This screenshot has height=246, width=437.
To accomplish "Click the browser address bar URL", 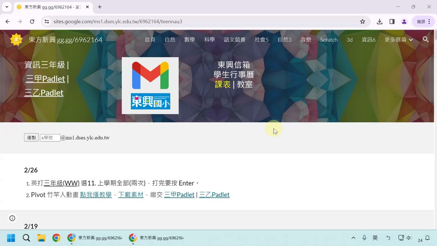I will [118, 22].
